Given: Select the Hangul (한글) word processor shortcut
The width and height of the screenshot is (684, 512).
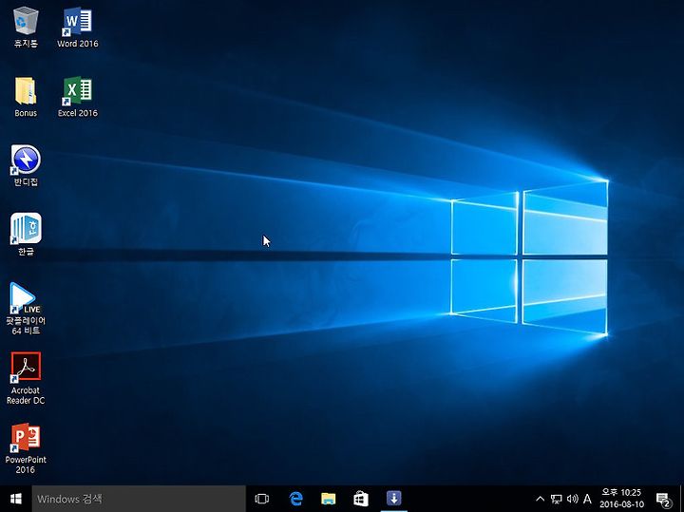Looking at the screenshot, I should coord(26,235).
